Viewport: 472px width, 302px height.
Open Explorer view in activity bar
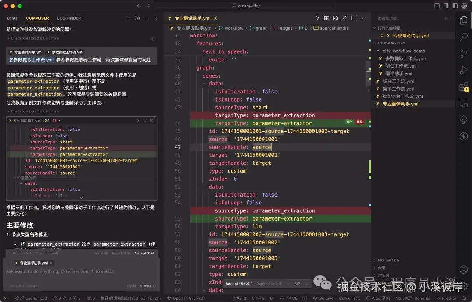464,20
